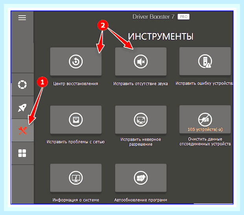
Task: Open the lifebuoy rescue sidebar icon
Action: click(22, 85)
